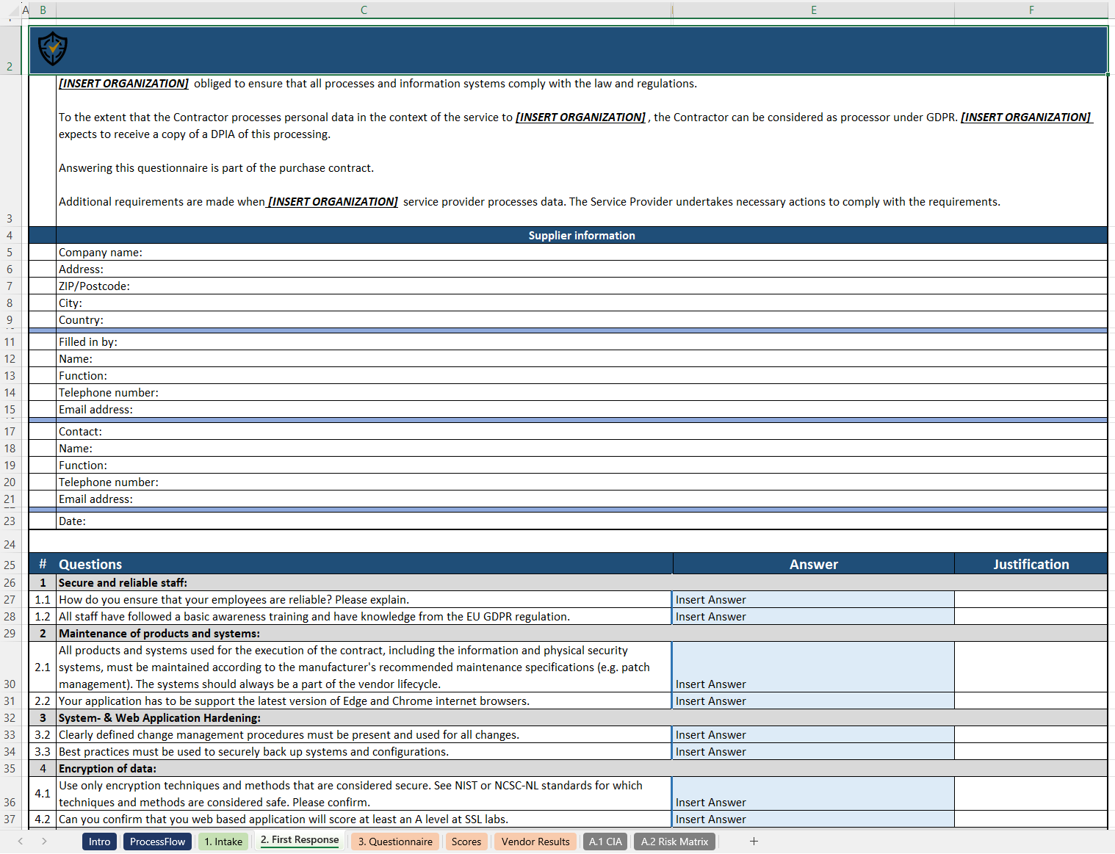Click the shield logo icon
Screen dimensions: 1115x854
pos(51,49)
